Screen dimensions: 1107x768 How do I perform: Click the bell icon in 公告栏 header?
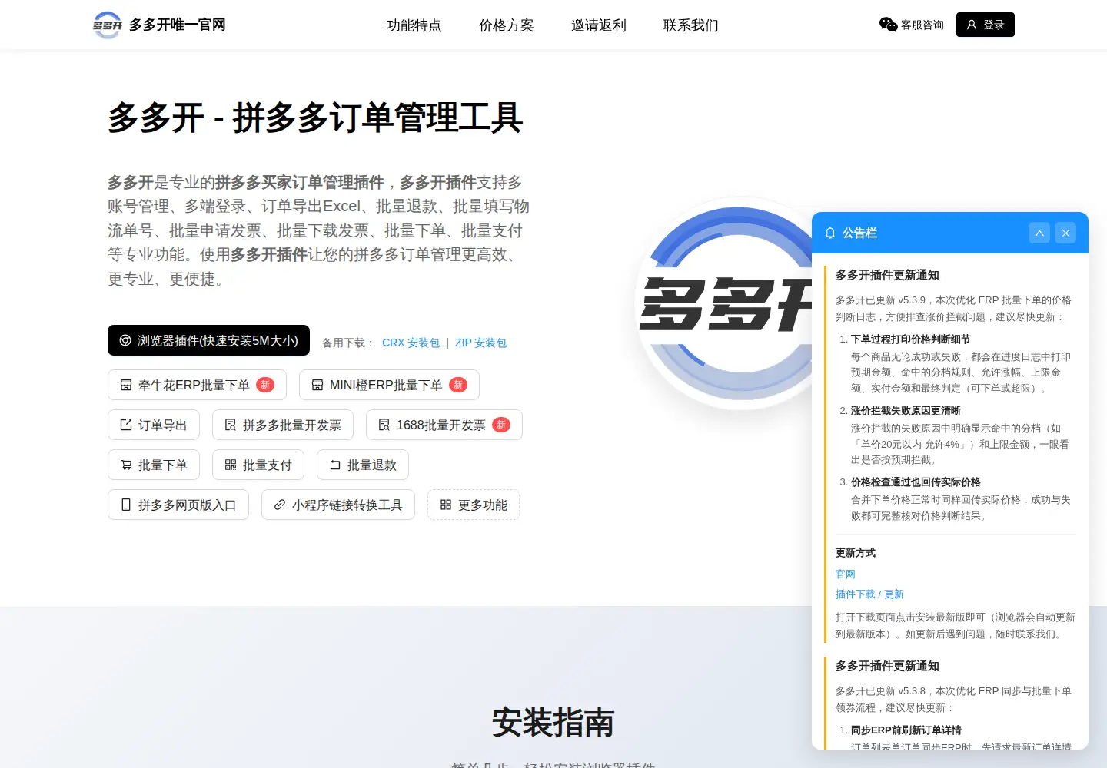pyautogui.click(x=830, y=233)
